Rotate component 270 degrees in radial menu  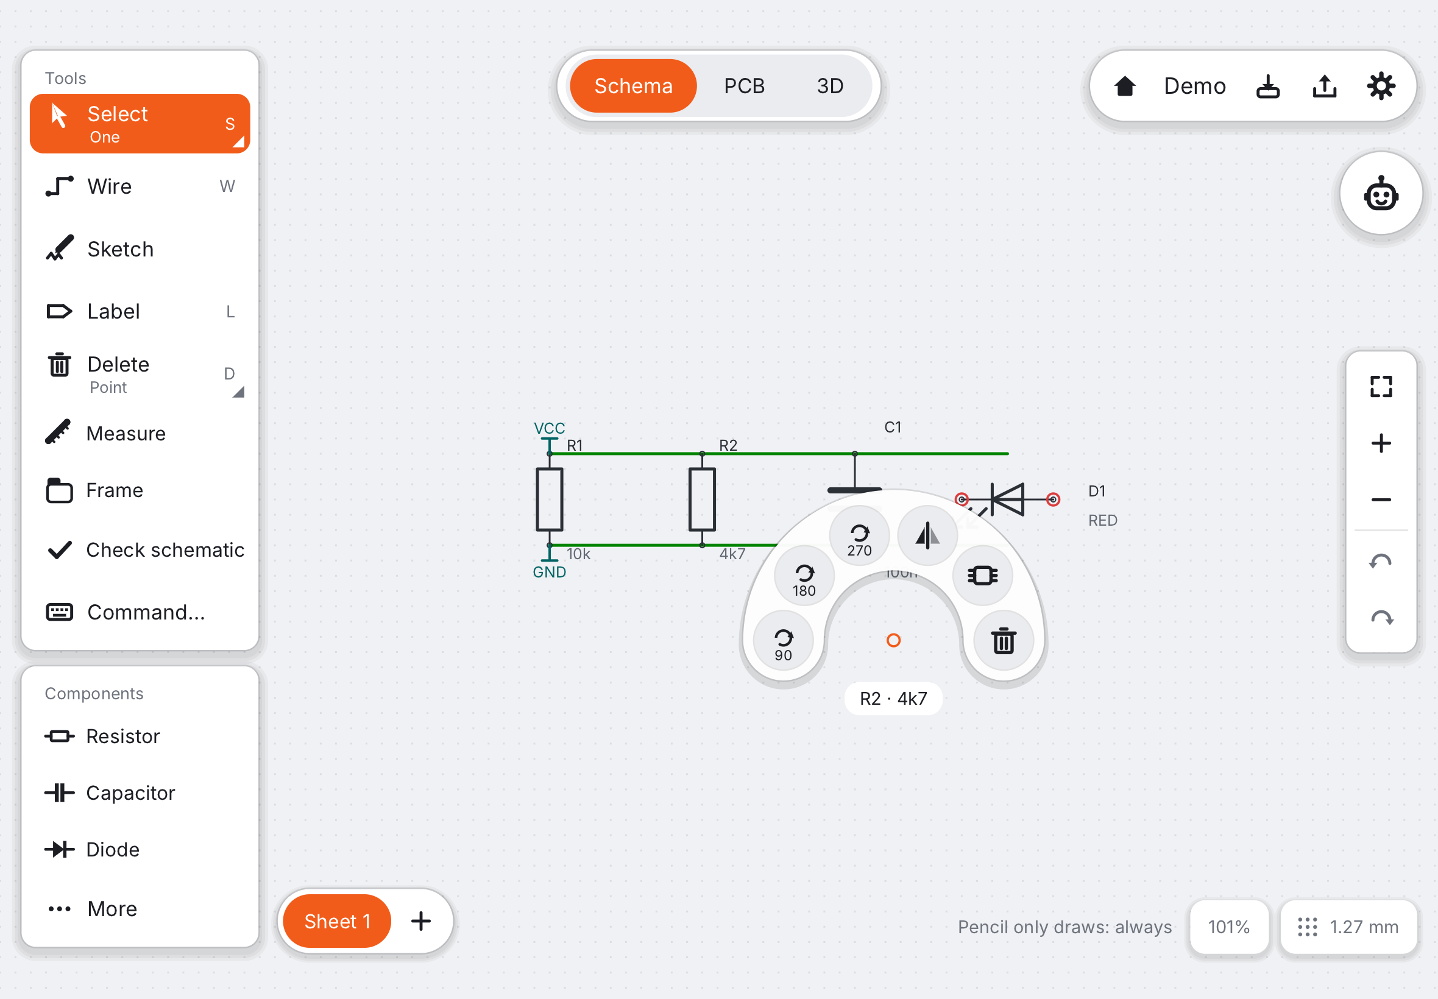859,536
